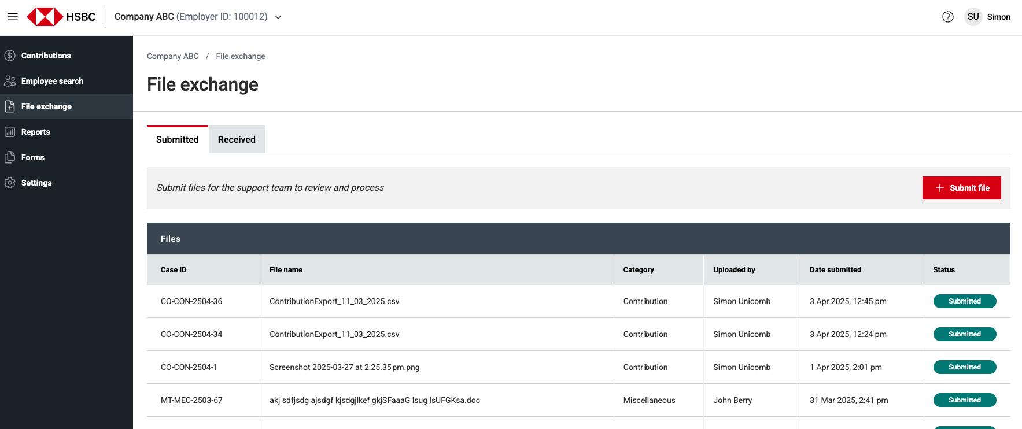Click the Files table header bar
Image resolution: width=1022 pixels, height=429 pixels.
click(x=578, y=239)
